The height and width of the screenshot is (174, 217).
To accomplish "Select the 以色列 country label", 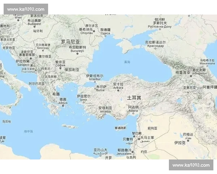I will (x=131, y=157).
